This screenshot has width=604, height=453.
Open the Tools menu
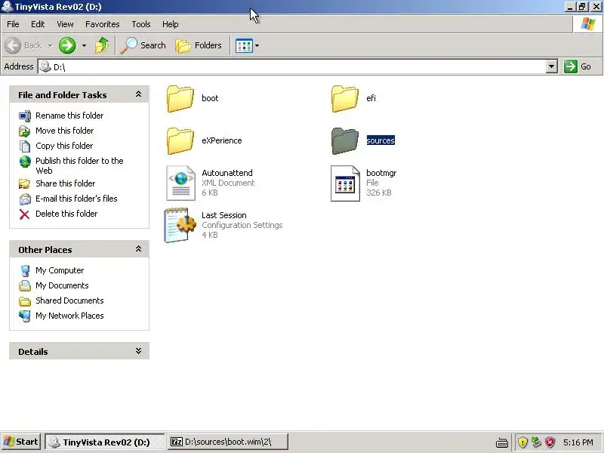pos(141,24)
